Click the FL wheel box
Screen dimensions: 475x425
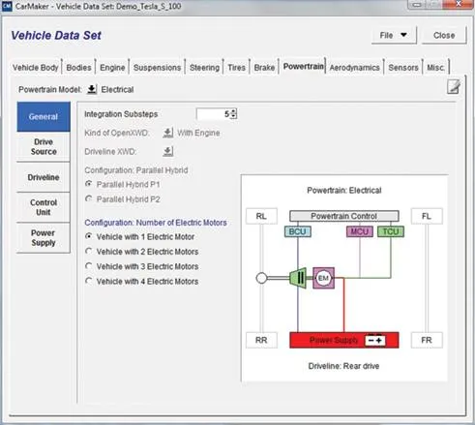[x=427, y=216]
